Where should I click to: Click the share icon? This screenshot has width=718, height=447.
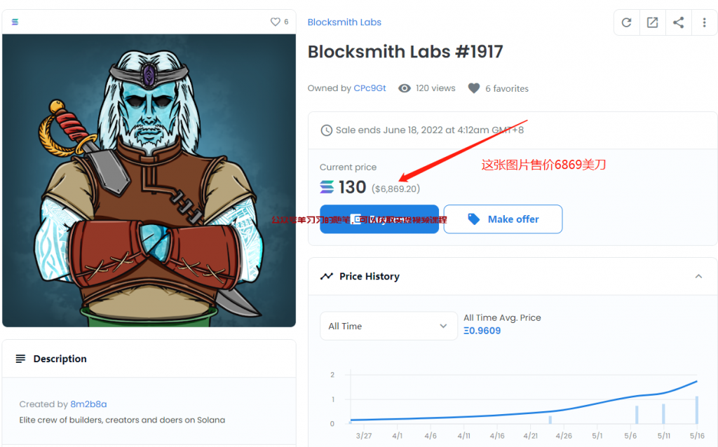pos(678,22)
